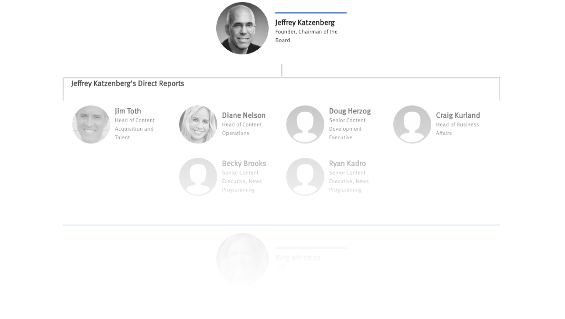Screen dimensions: 565x319
Task: Select the Meg Whitman name
Action: 297,258
